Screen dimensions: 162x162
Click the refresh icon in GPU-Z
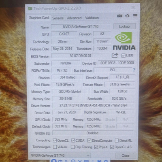coord(127,16)
